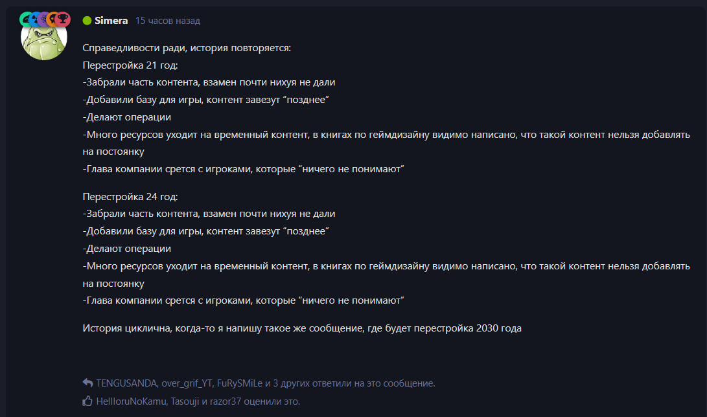Open razor37's profile from likes

coord(226,401)
